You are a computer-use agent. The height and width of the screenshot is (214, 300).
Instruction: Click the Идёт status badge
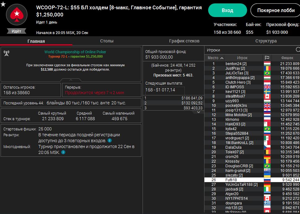tap(16, 31)
